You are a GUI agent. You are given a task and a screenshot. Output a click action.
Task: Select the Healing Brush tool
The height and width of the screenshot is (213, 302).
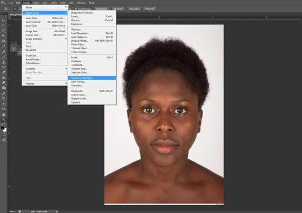[x=3, y=52]
